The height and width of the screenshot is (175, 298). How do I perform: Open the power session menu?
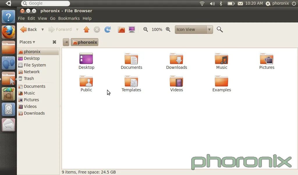(294, 3)
